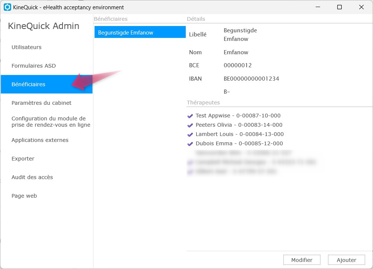
Task: Select Bénéficiaires in the sidebar
Action: pyautogui.click(x=47, y=84)
